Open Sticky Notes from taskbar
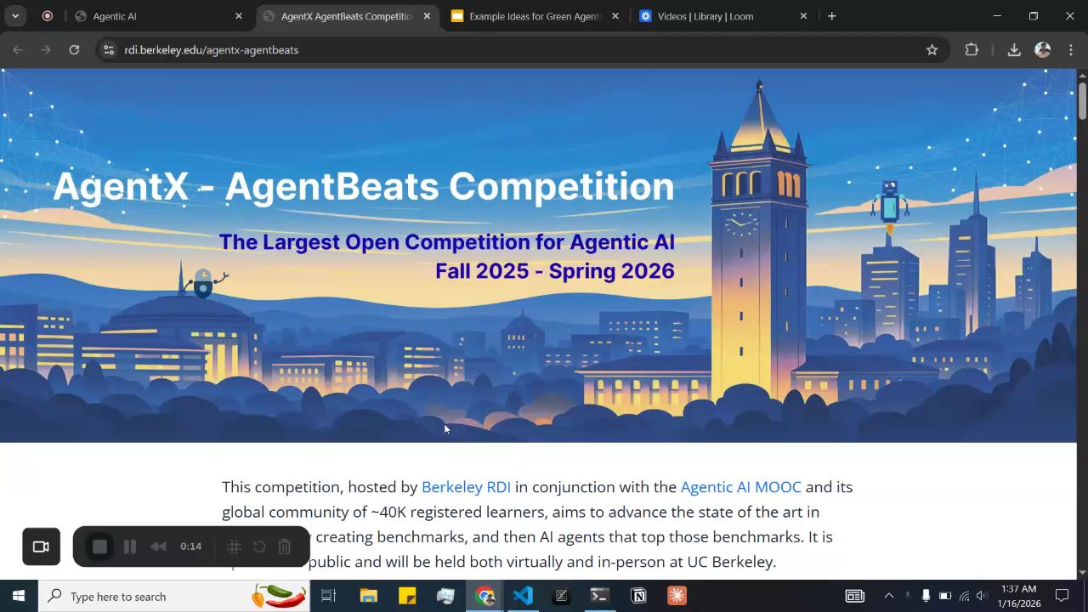 [407, 596]
